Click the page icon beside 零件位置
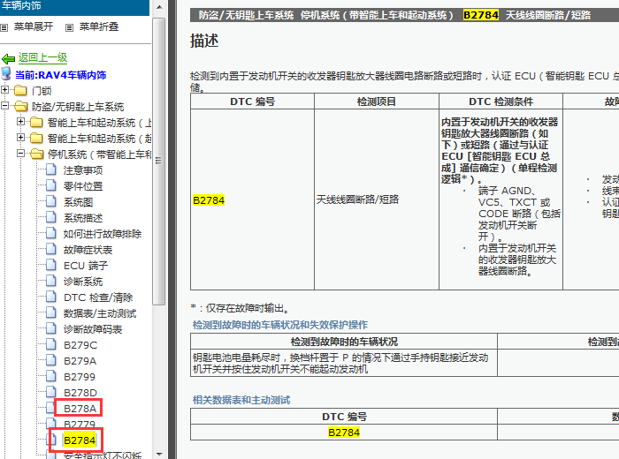The width and height of the screenshot is (619, 459). (51, 185)
